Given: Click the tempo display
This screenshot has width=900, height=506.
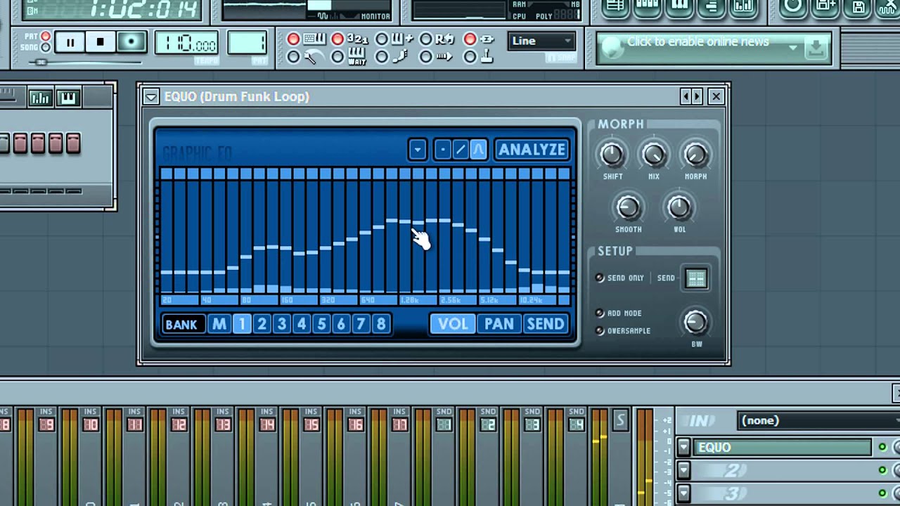Looking at the screenshot, I should pos(186,44).
